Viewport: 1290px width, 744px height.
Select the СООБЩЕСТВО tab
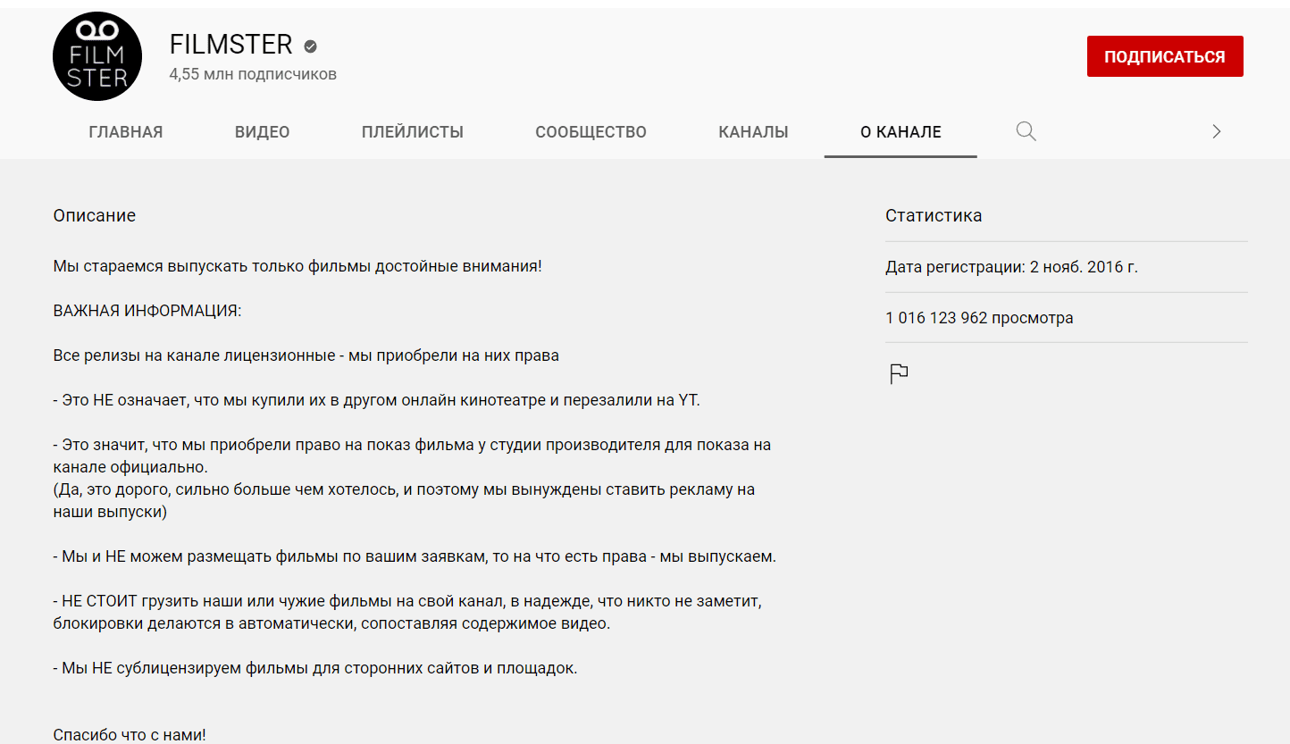(591, 132)
